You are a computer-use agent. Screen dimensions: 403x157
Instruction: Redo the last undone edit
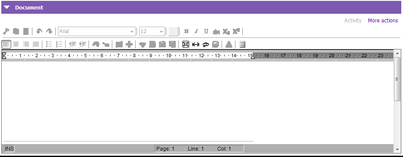tap(49, 31)
